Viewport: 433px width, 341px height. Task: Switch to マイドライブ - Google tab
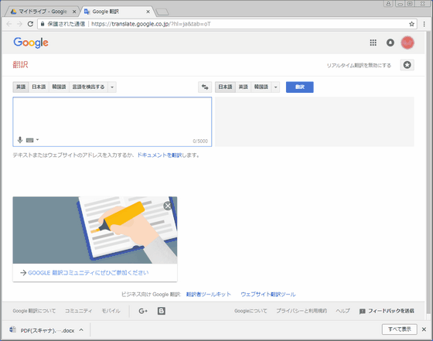pyautogui.click(x=43, y=12)
